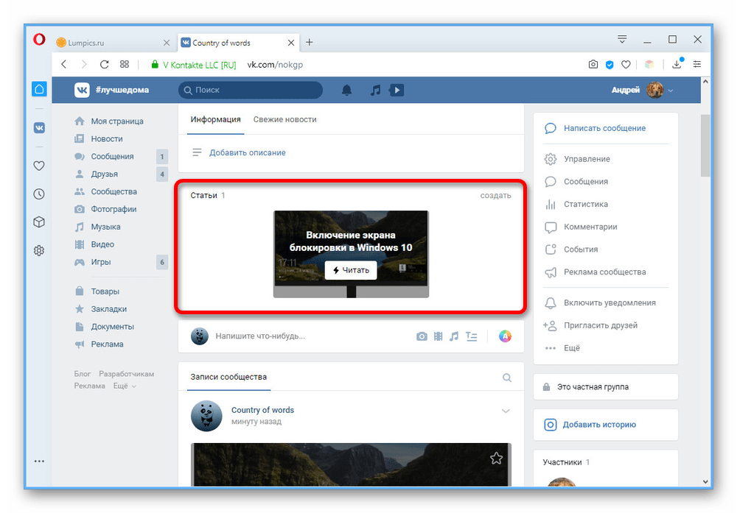Close the Country of words tab

coord(291,43)
